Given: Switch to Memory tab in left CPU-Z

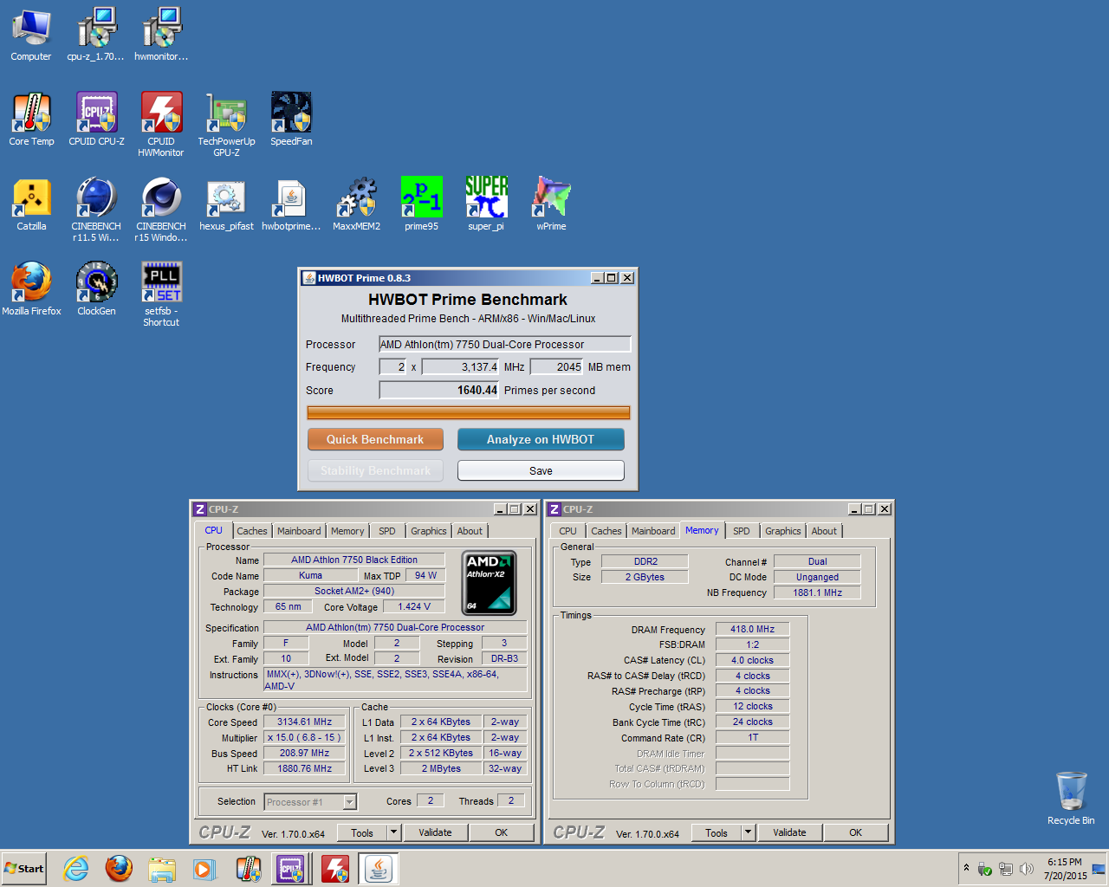Looking at the screenshot, I should [347, 531].
